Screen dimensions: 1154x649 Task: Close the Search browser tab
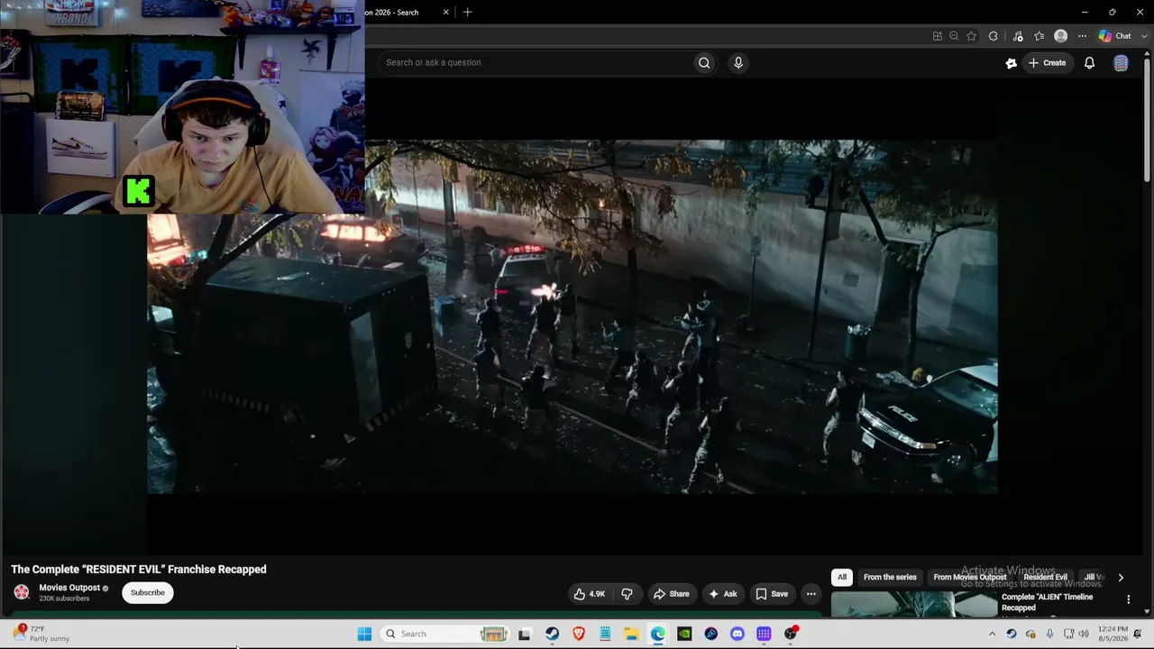(445, 13)
